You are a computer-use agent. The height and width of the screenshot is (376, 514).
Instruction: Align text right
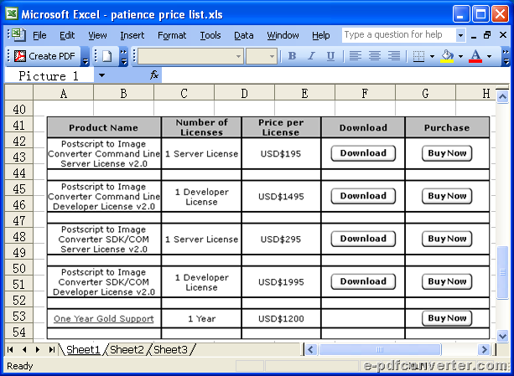coord(394,56)
